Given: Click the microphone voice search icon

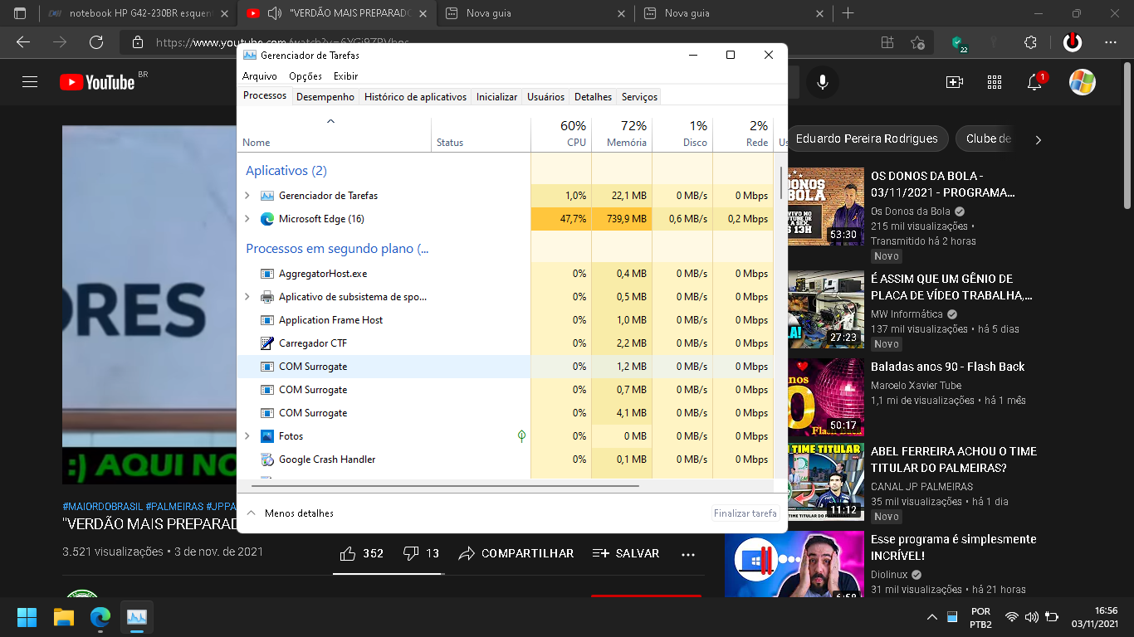Looking at the screenshot, I should click(822, 81).
